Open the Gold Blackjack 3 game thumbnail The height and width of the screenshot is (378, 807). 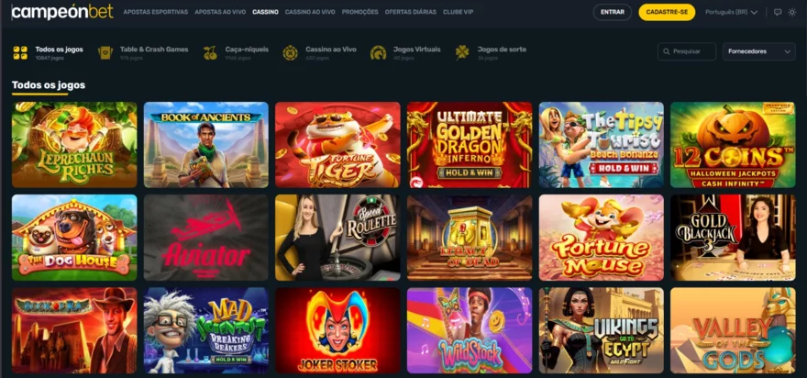tap(733, 238)
